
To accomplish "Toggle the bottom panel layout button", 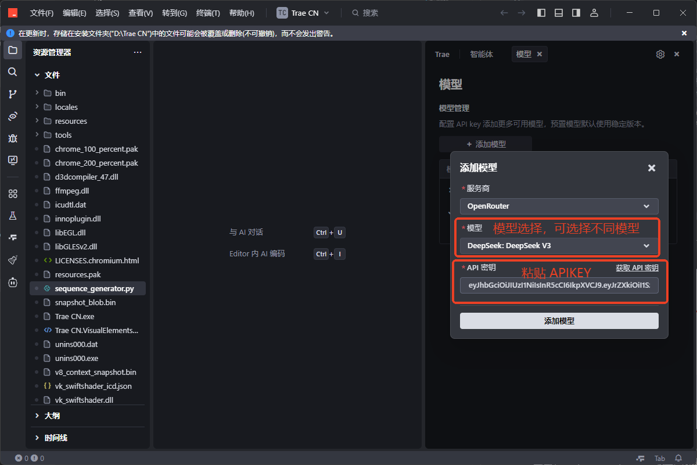I will tap(559, 13).
